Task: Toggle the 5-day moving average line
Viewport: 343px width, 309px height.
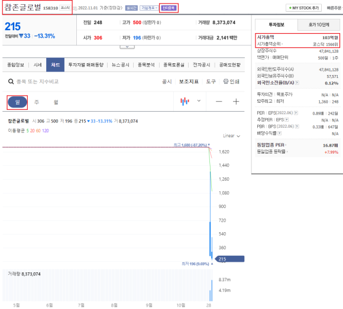Action: pos(28,131)
